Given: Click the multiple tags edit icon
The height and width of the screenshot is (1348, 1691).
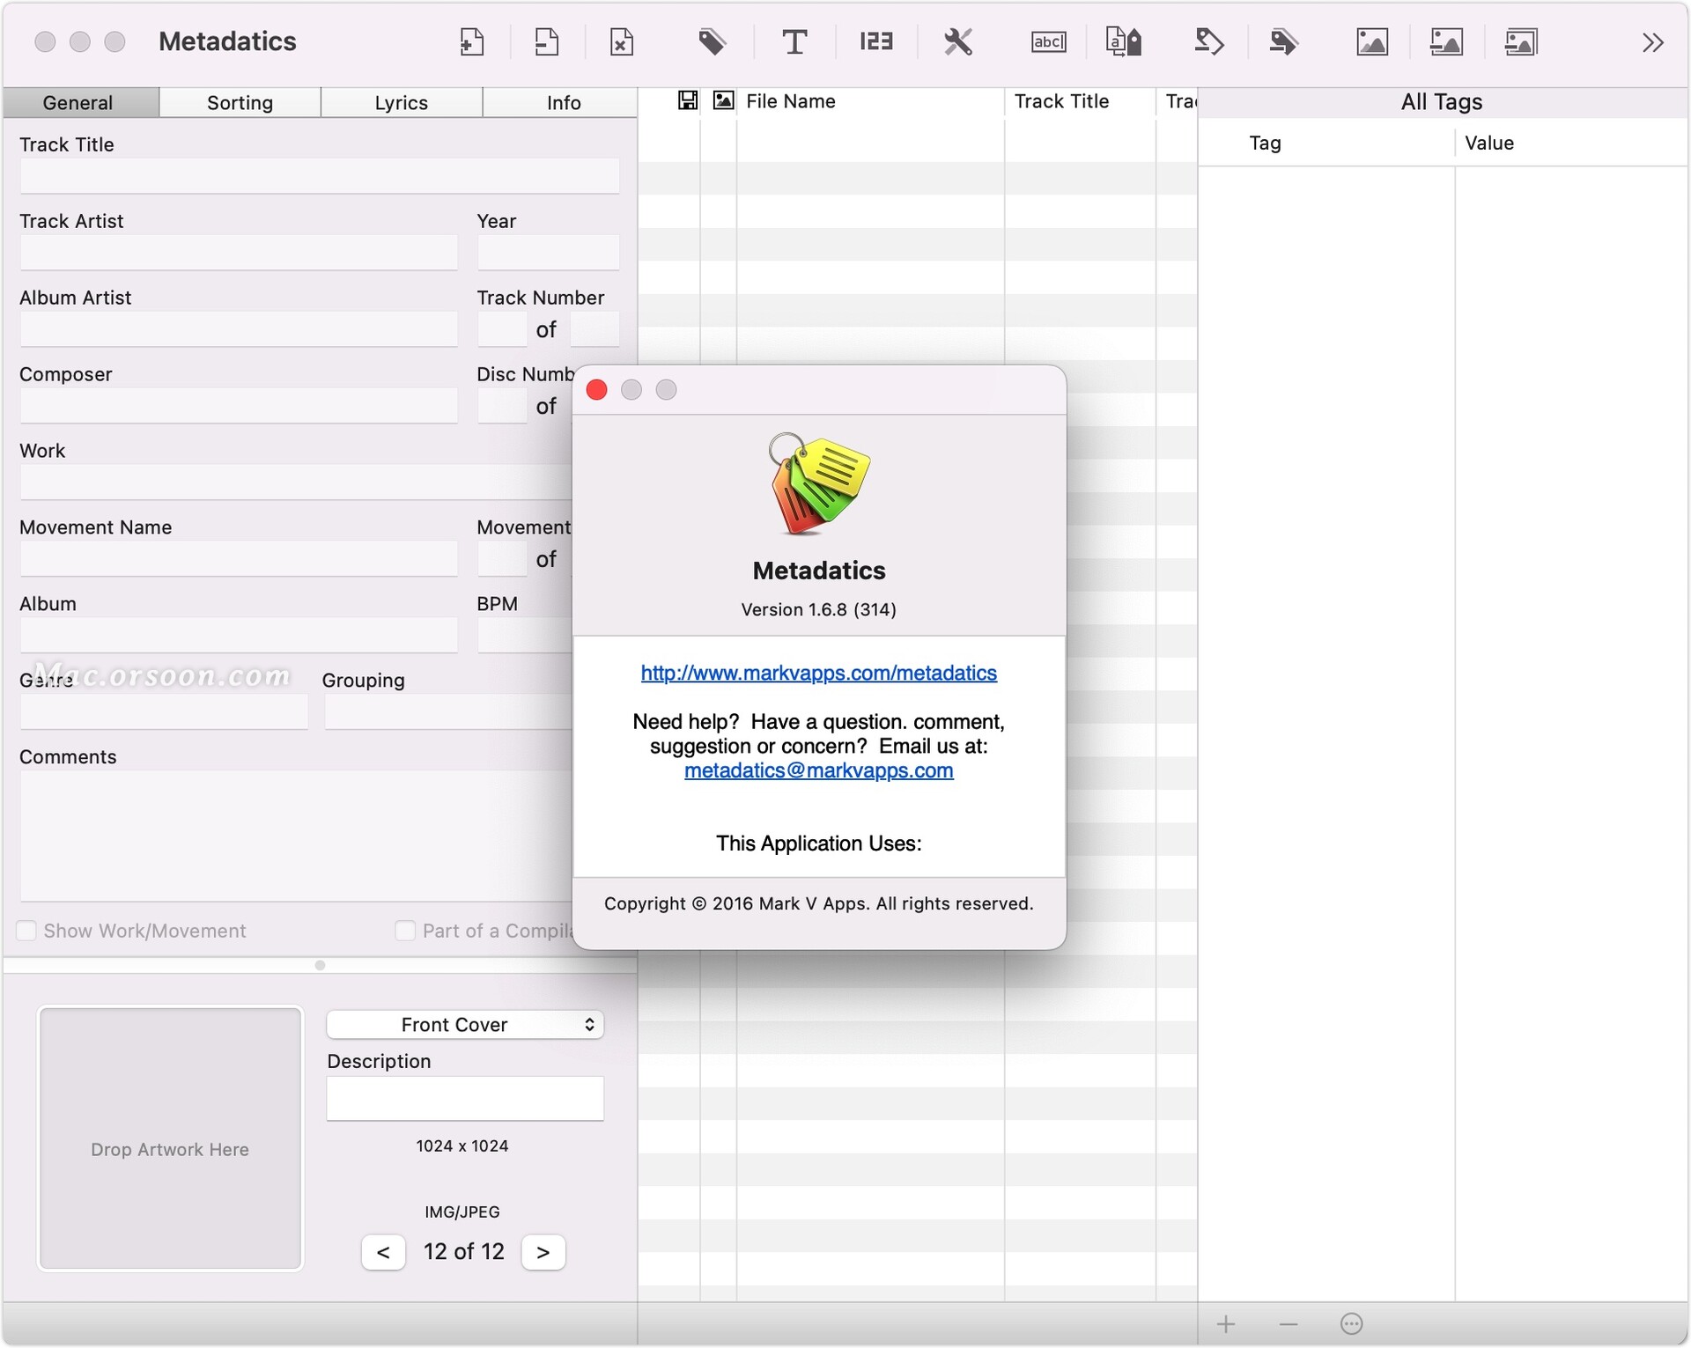Looking at the screenshot, I should pos(1283,41).
